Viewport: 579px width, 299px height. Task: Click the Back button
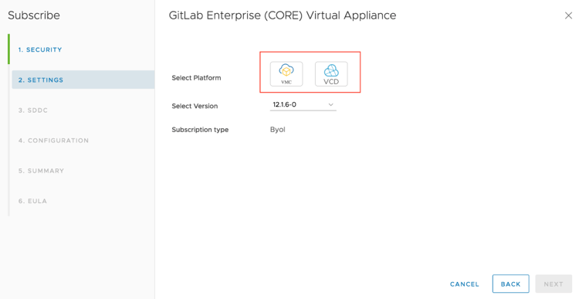511,284
